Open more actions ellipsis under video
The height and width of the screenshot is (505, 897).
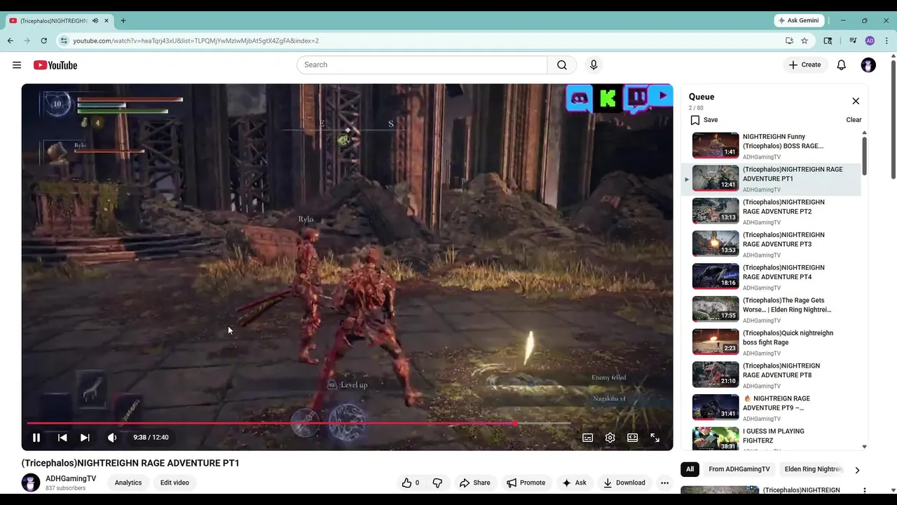[x=664, y=483]
